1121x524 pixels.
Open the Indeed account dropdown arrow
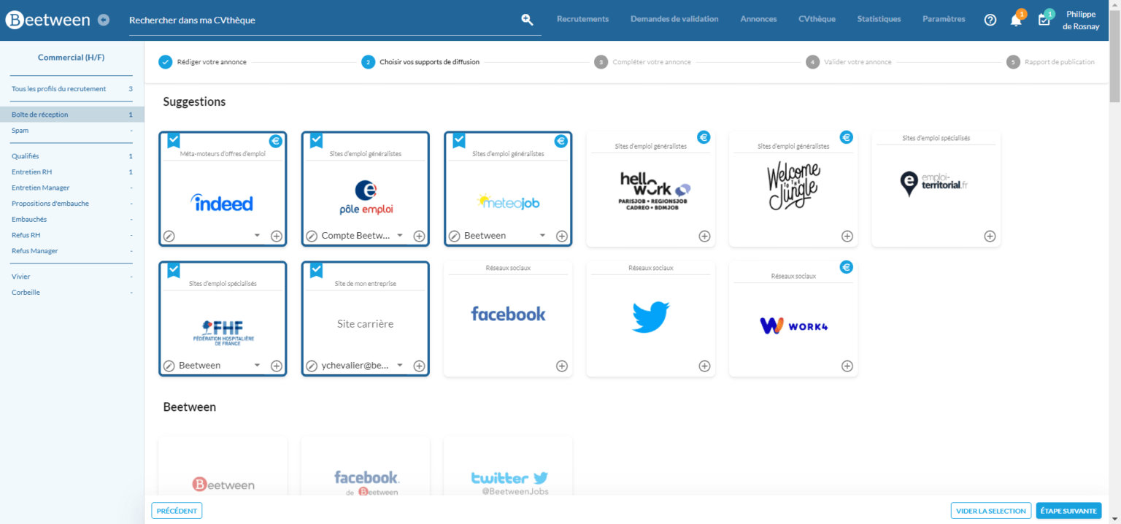[257, 236]
